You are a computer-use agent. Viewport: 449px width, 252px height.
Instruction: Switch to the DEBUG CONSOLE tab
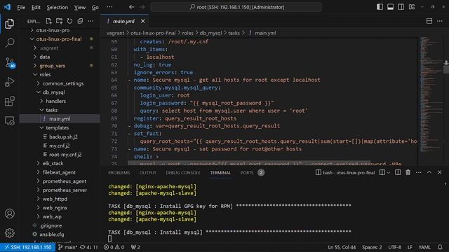point(183,173)
